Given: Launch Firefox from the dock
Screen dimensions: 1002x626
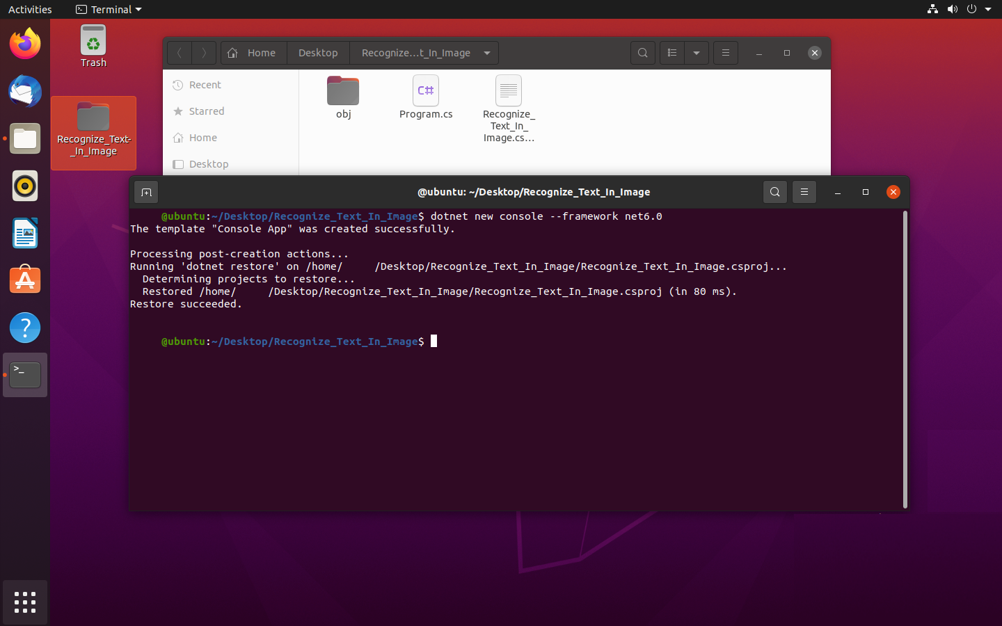Looking at the screenshot, I should pyautogui.click(x=25, y=45).
